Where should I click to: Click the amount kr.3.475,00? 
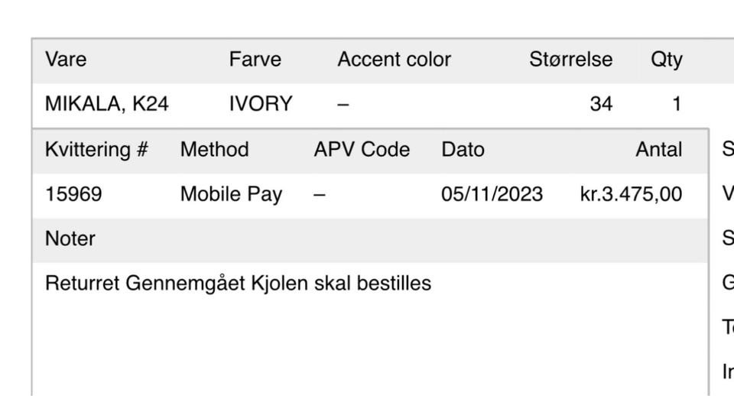click(x=631, y=194)
